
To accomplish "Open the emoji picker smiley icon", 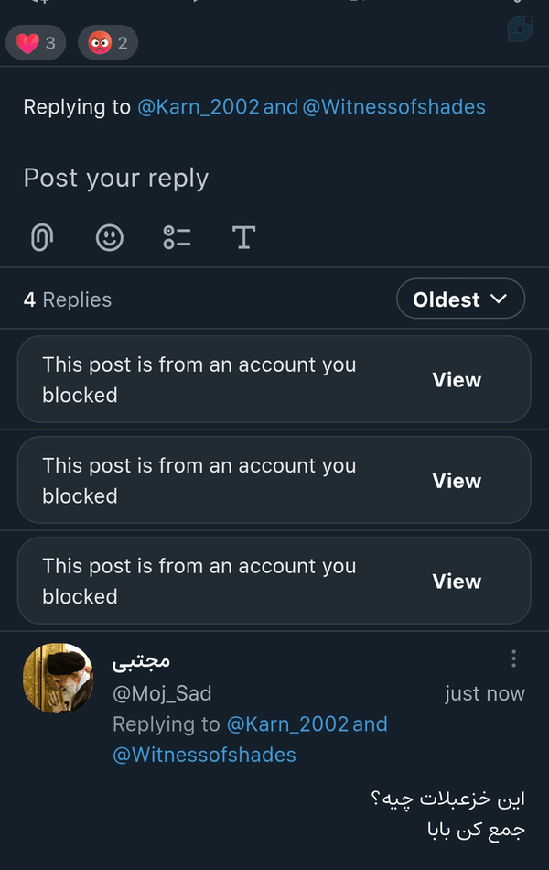I will (x=109, y=237).
